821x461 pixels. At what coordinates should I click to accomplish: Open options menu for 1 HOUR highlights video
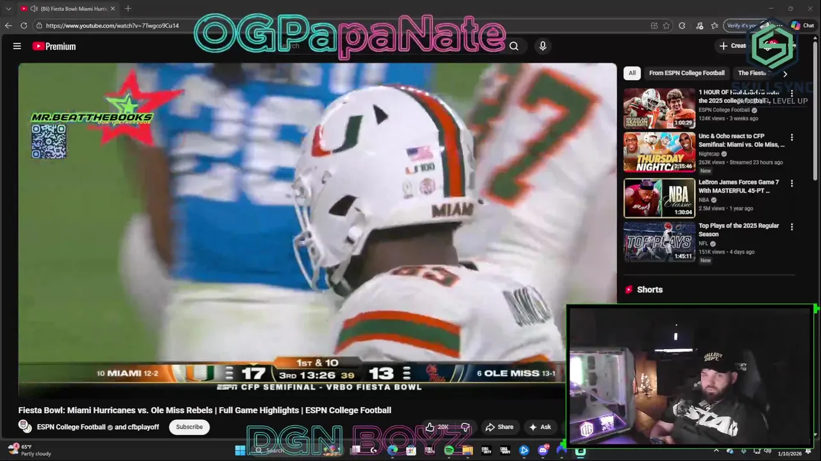791,93
